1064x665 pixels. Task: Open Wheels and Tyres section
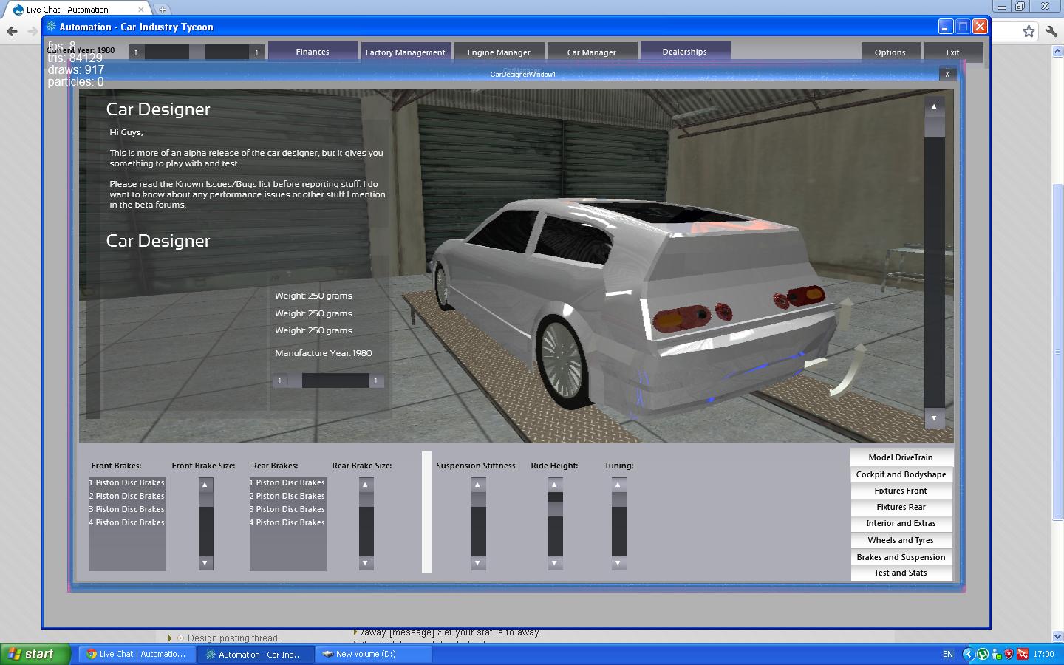click(901, 540)
